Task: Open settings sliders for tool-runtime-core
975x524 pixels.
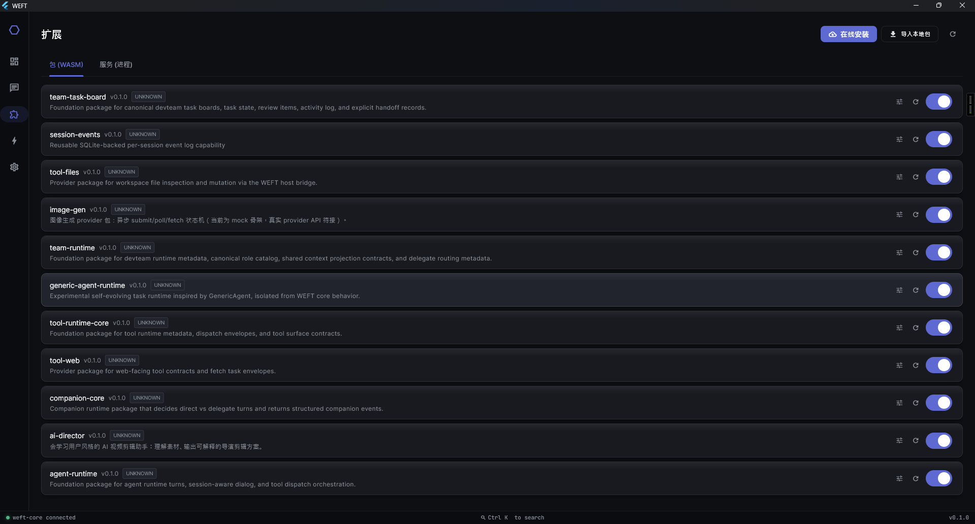Action: (899, 327)
